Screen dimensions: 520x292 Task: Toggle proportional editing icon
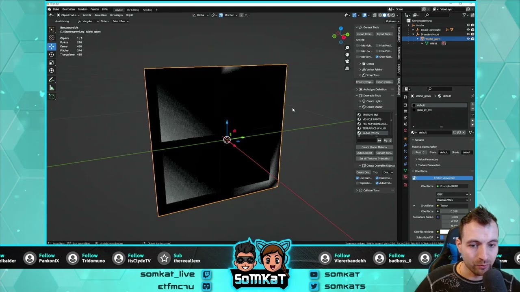coord(241,15)
